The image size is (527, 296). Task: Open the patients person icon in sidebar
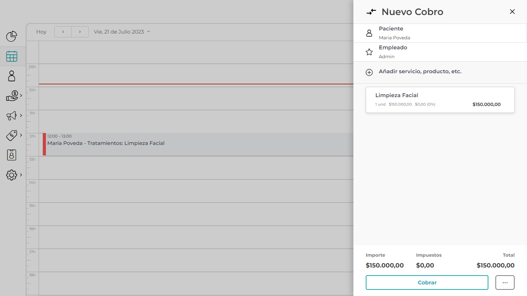click(x=12, y=76)
